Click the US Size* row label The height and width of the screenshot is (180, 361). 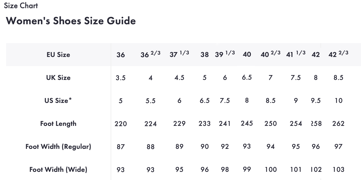point(58,101)
